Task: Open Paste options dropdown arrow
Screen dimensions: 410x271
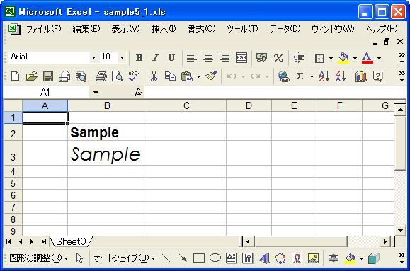Action: [198, 76]
